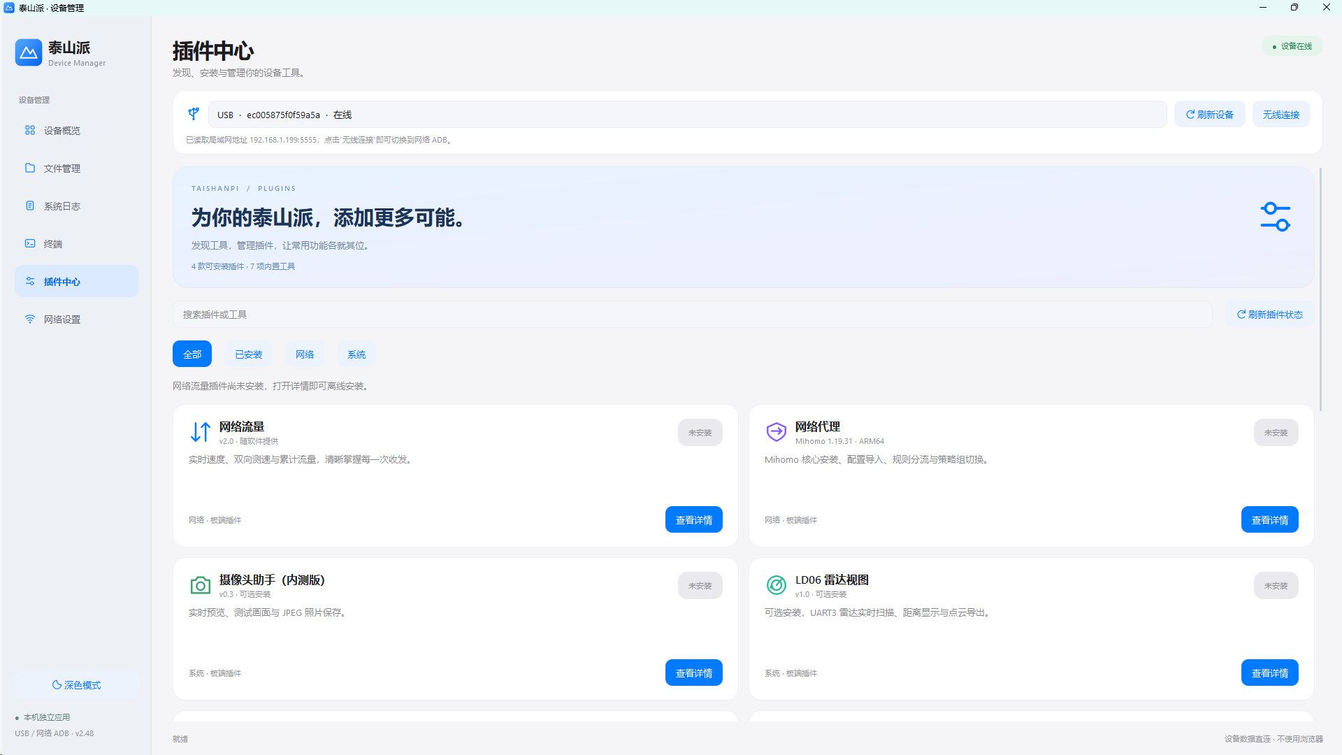The width and height of the screenshot is (1342, 755).
Task: Click the 摄像头助手 camera icon
Action: click(201, 585)
